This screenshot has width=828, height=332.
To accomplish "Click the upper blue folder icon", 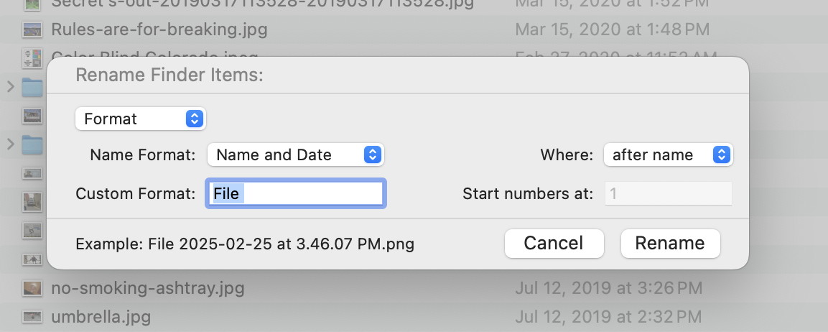I will click(x=32, y=87).
